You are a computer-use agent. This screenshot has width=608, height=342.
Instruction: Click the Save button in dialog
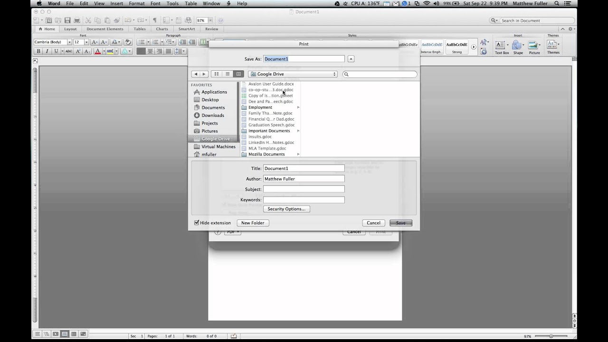[x=401, y=223]
